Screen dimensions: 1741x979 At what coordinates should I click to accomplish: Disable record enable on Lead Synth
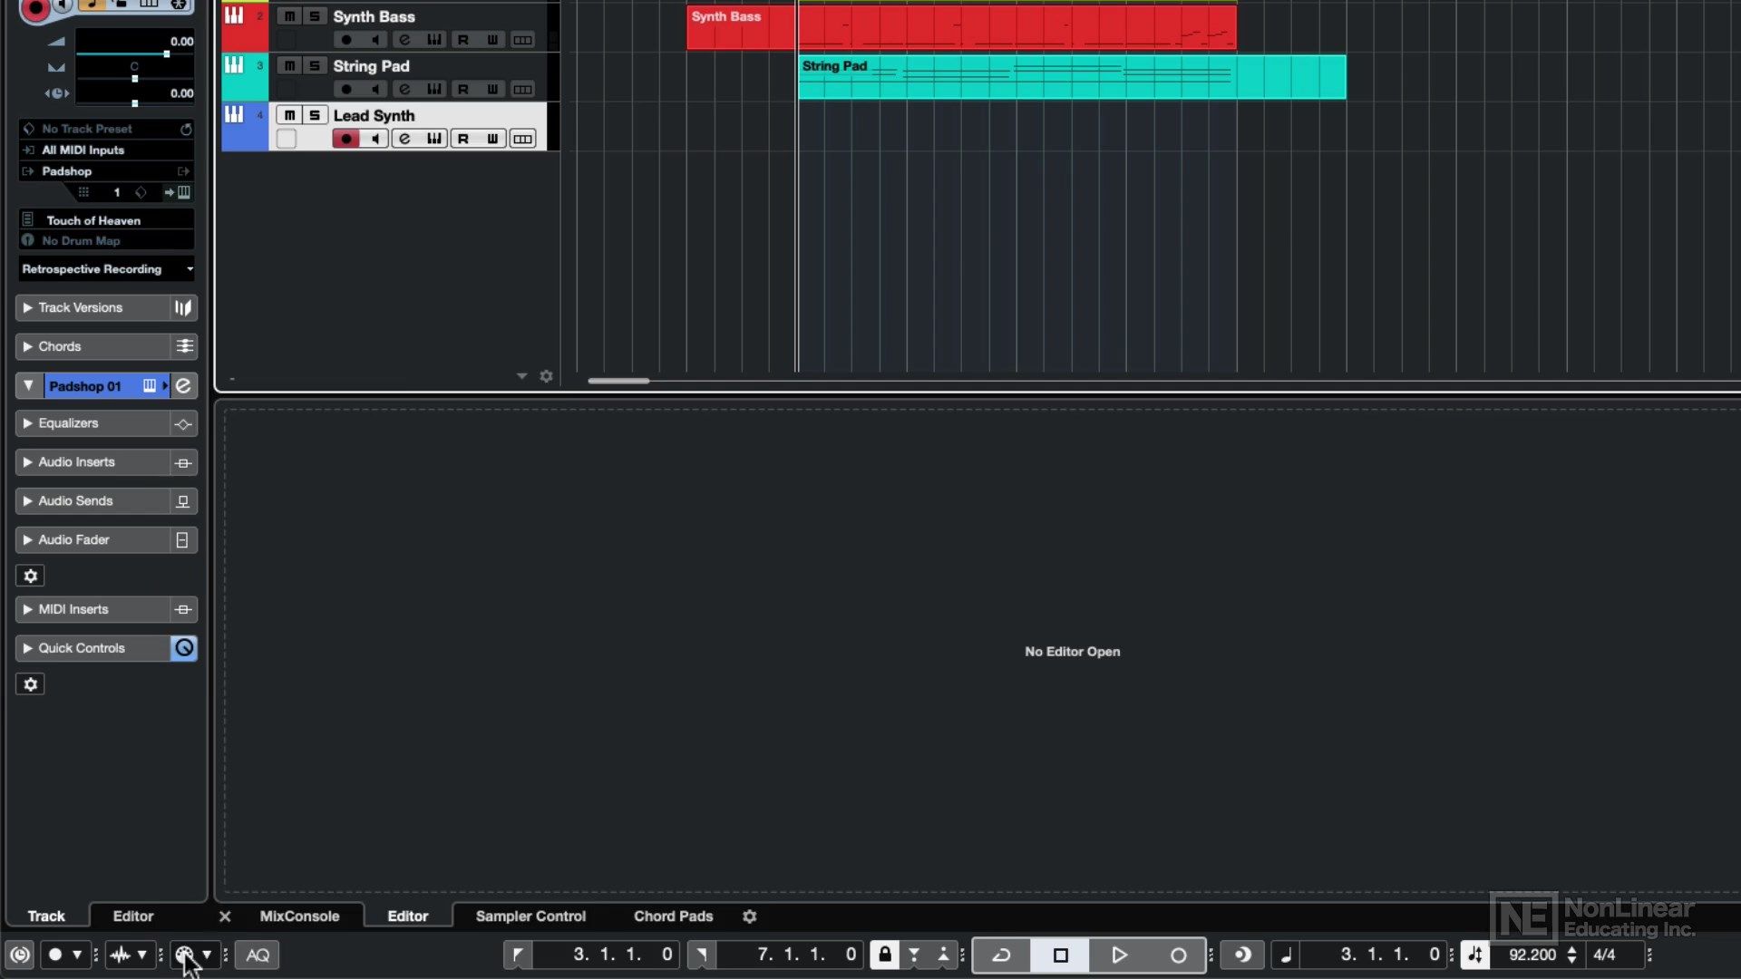345,139
